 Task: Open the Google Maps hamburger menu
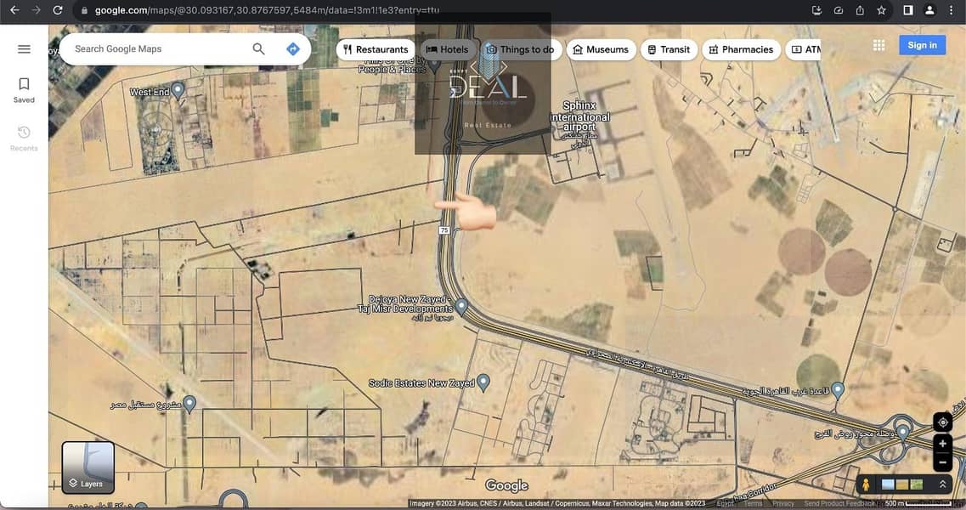pyautogui.click(x=24, y=49)
